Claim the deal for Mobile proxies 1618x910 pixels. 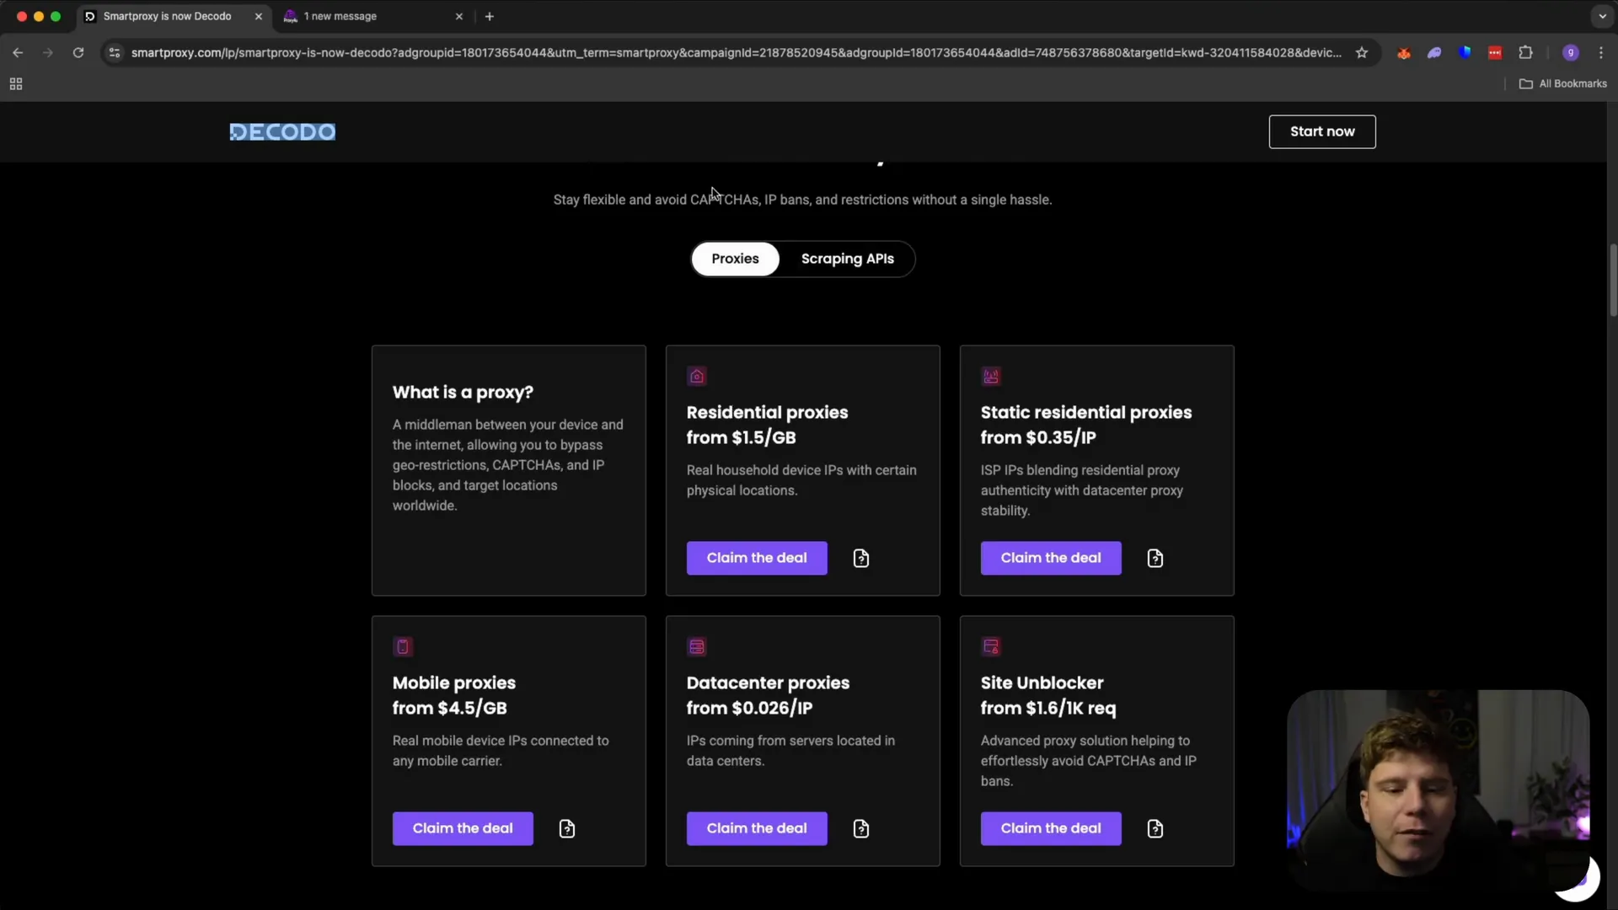coord(463,828)
